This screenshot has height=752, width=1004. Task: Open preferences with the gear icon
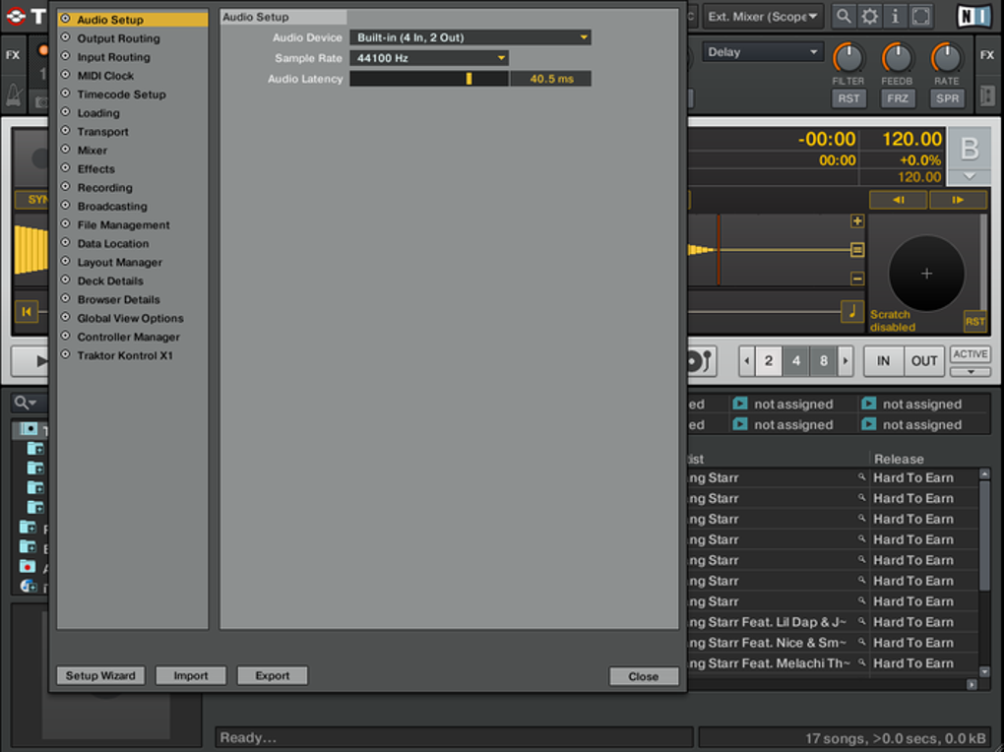click(x=869, y=16)
